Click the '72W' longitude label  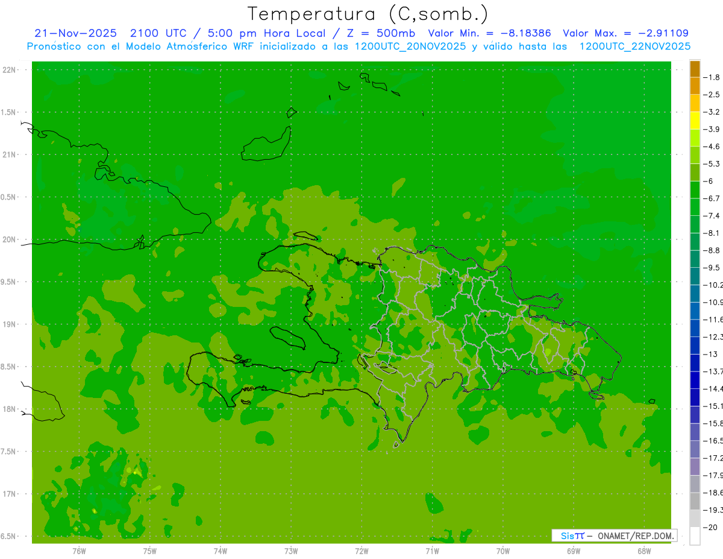361,551
